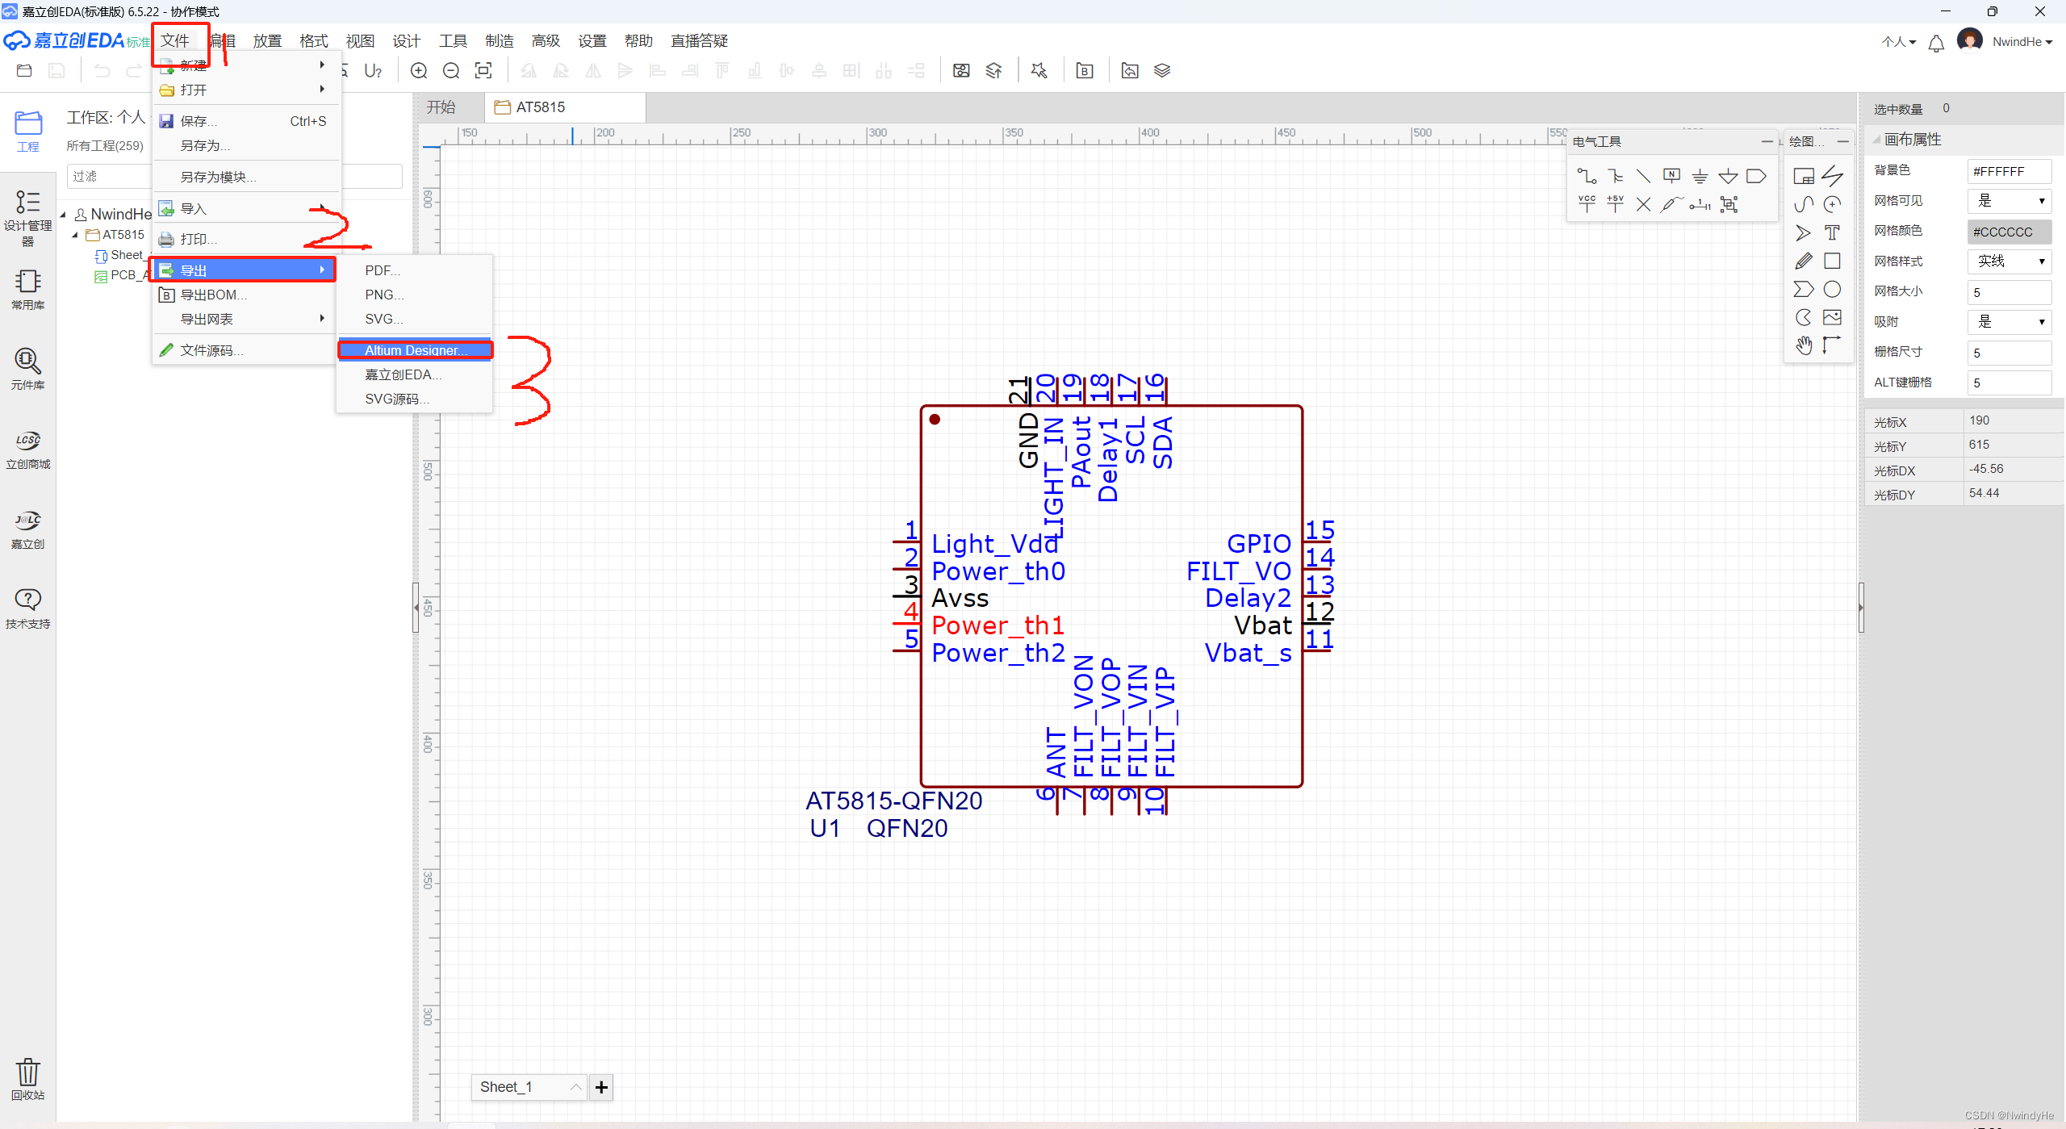Click the zoom in magnifier toolbar icon

click(x=419, y=71)
